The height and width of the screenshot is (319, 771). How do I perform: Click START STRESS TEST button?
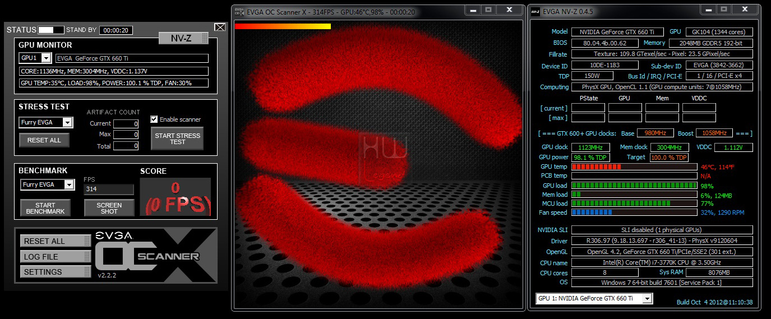[x=177, y=138]
